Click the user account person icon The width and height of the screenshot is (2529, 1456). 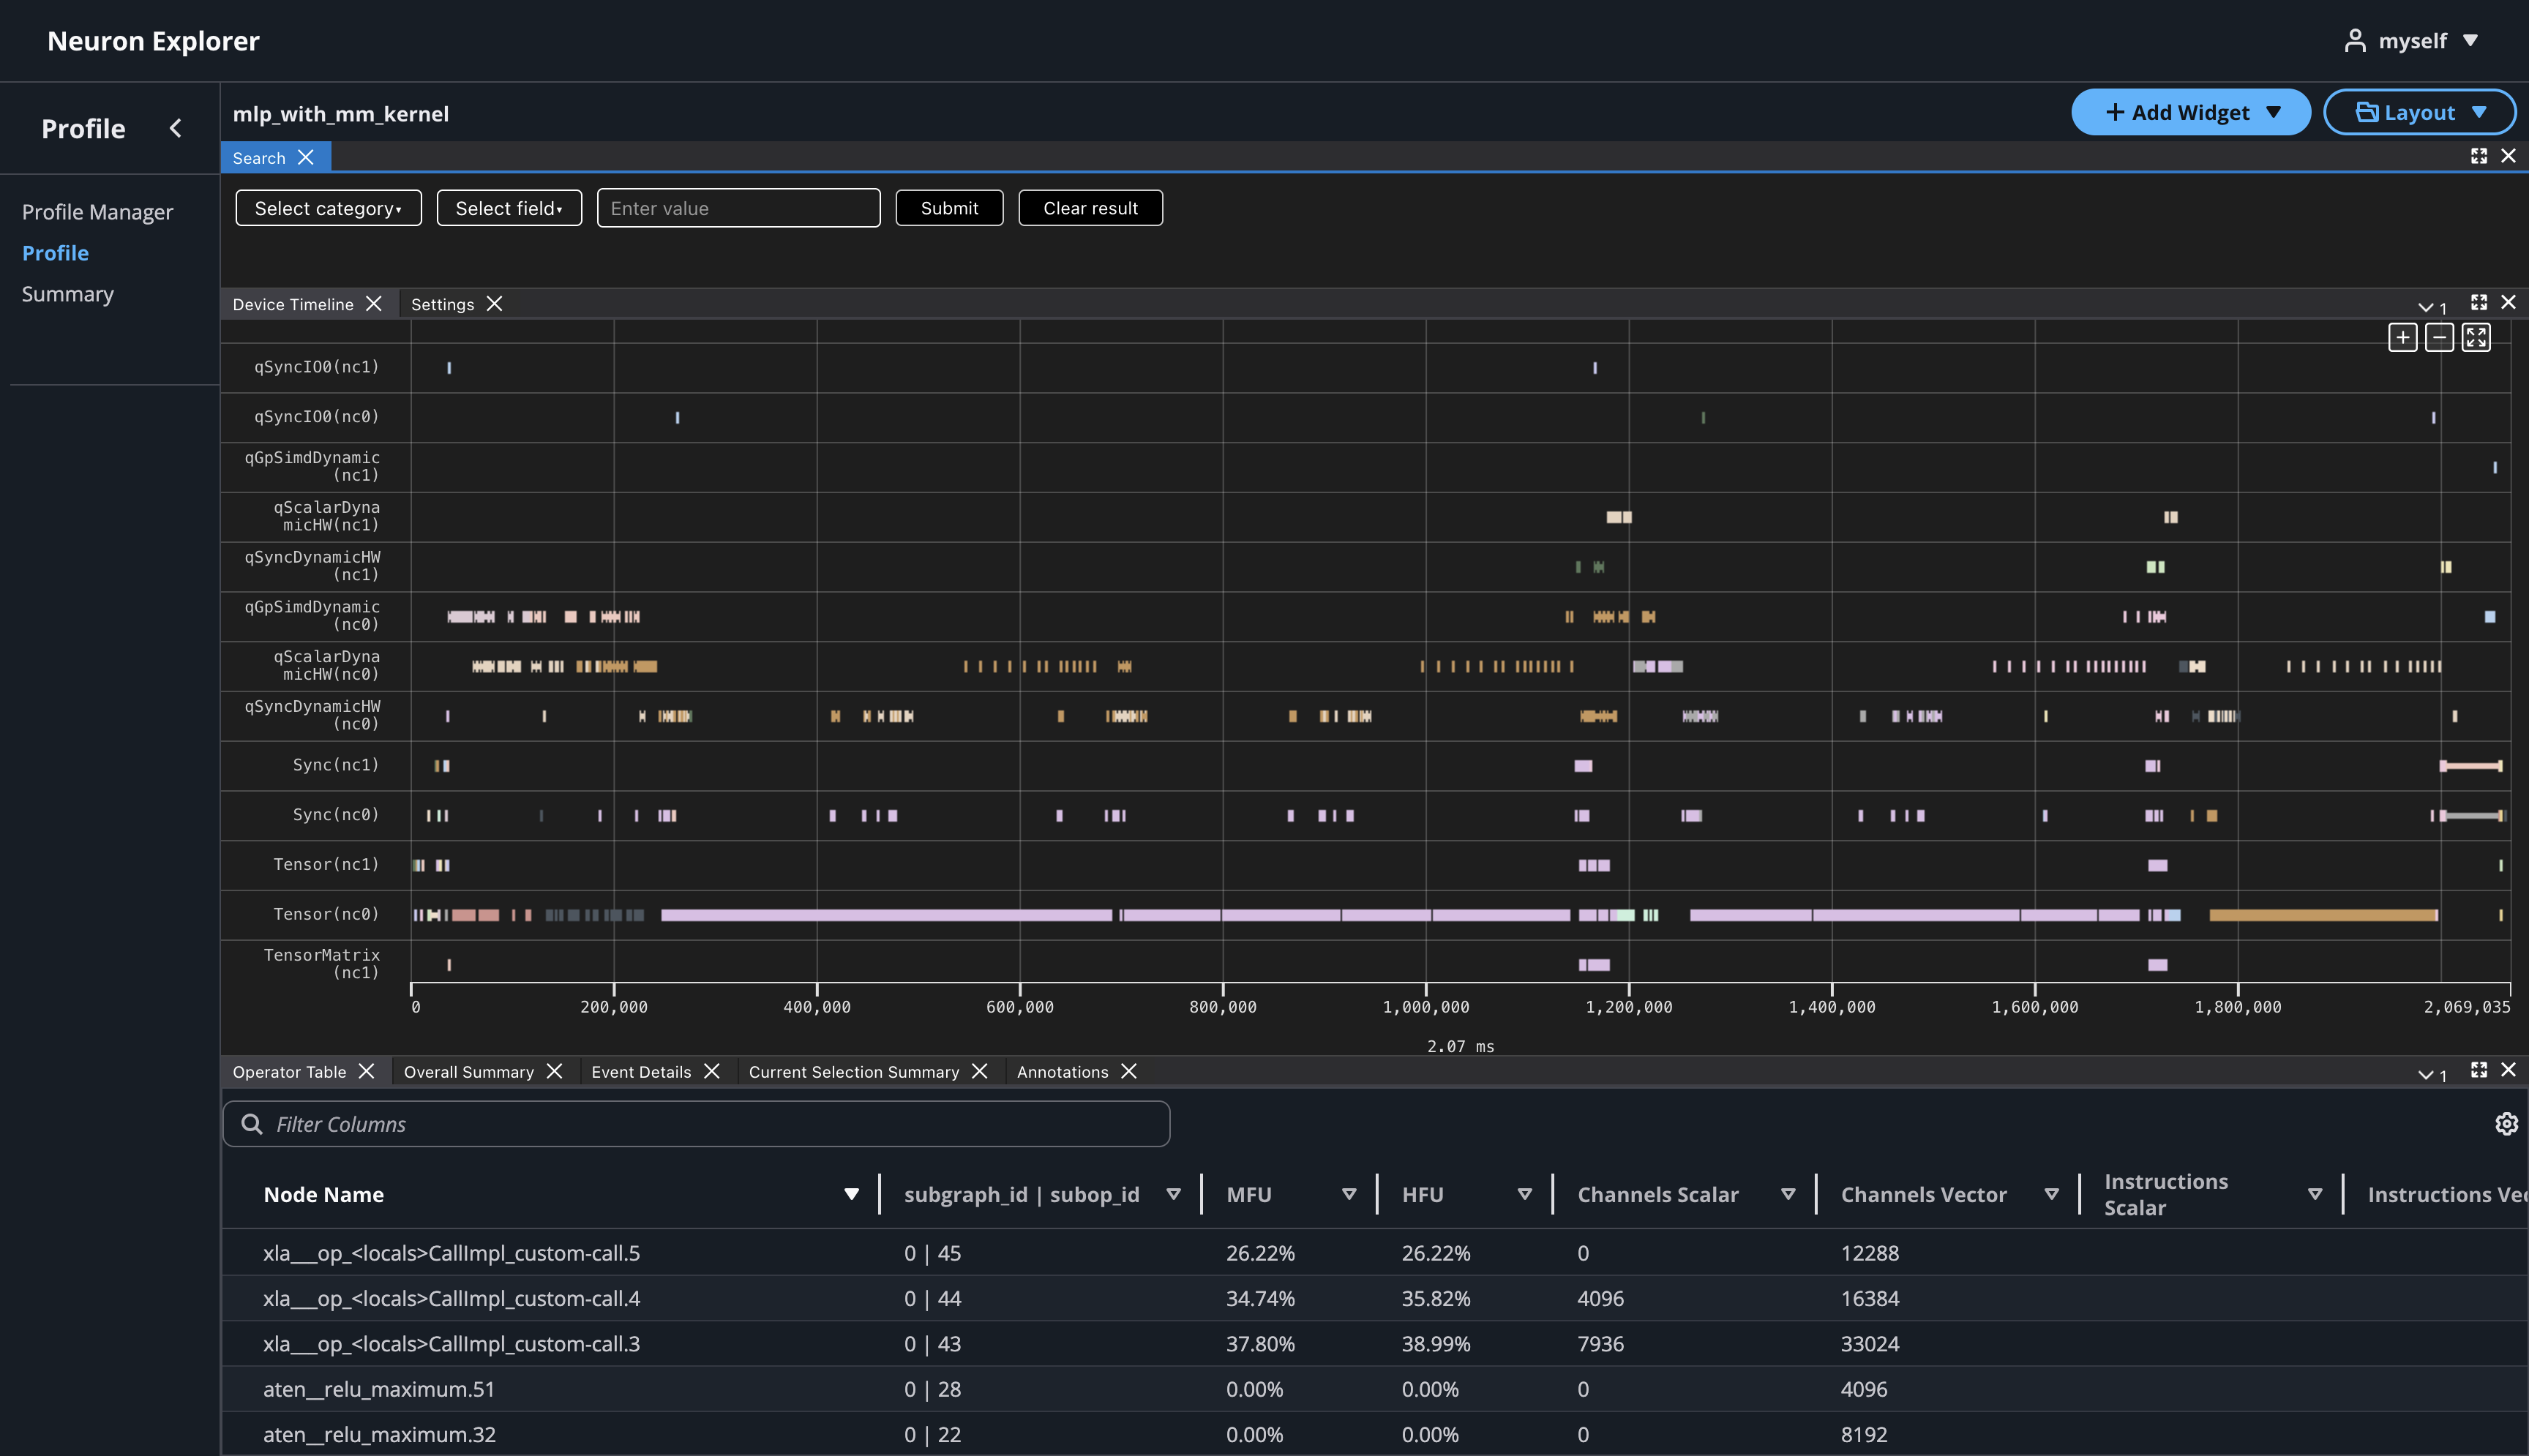(x=2356, y=40)
